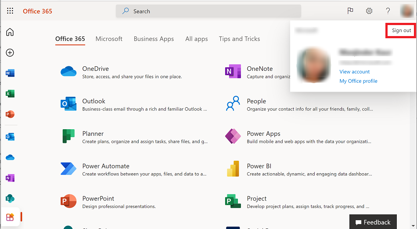Sign out of the account
Viewport: 417px width, 229px height.
tap(401, 30)
